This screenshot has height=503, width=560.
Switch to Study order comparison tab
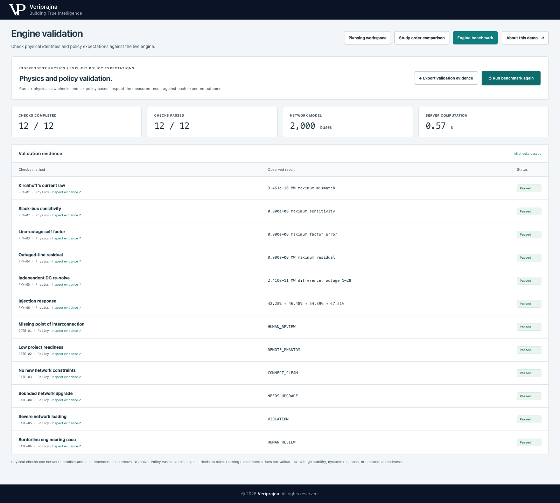pyautogui.click(x=422, y=38)
